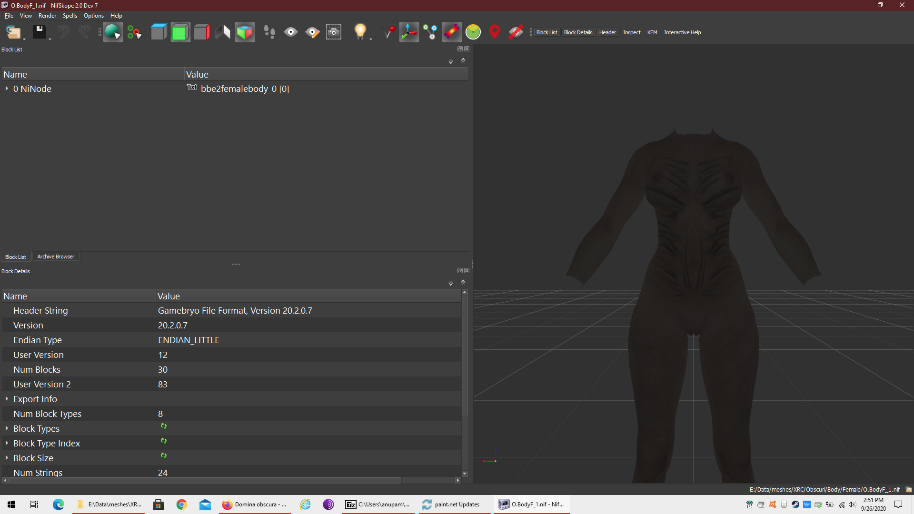The height and width of the screenshot is (514, 914).
Task: Switch to Top view cube
Action: point(159,32)
